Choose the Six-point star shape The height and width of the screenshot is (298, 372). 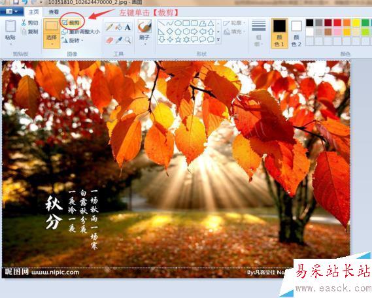tap(186, 39)
